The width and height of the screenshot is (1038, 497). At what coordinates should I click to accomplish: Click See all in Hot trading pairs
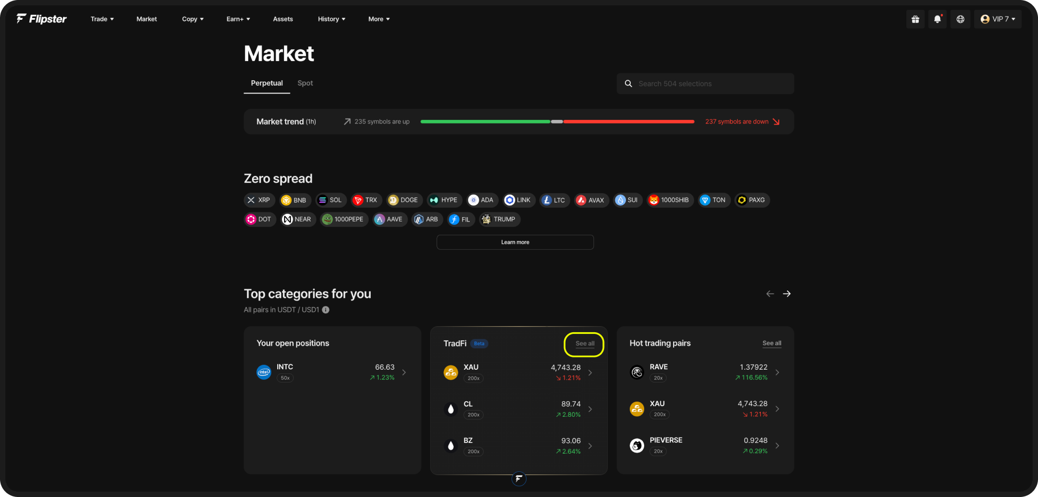coord(772,343)
